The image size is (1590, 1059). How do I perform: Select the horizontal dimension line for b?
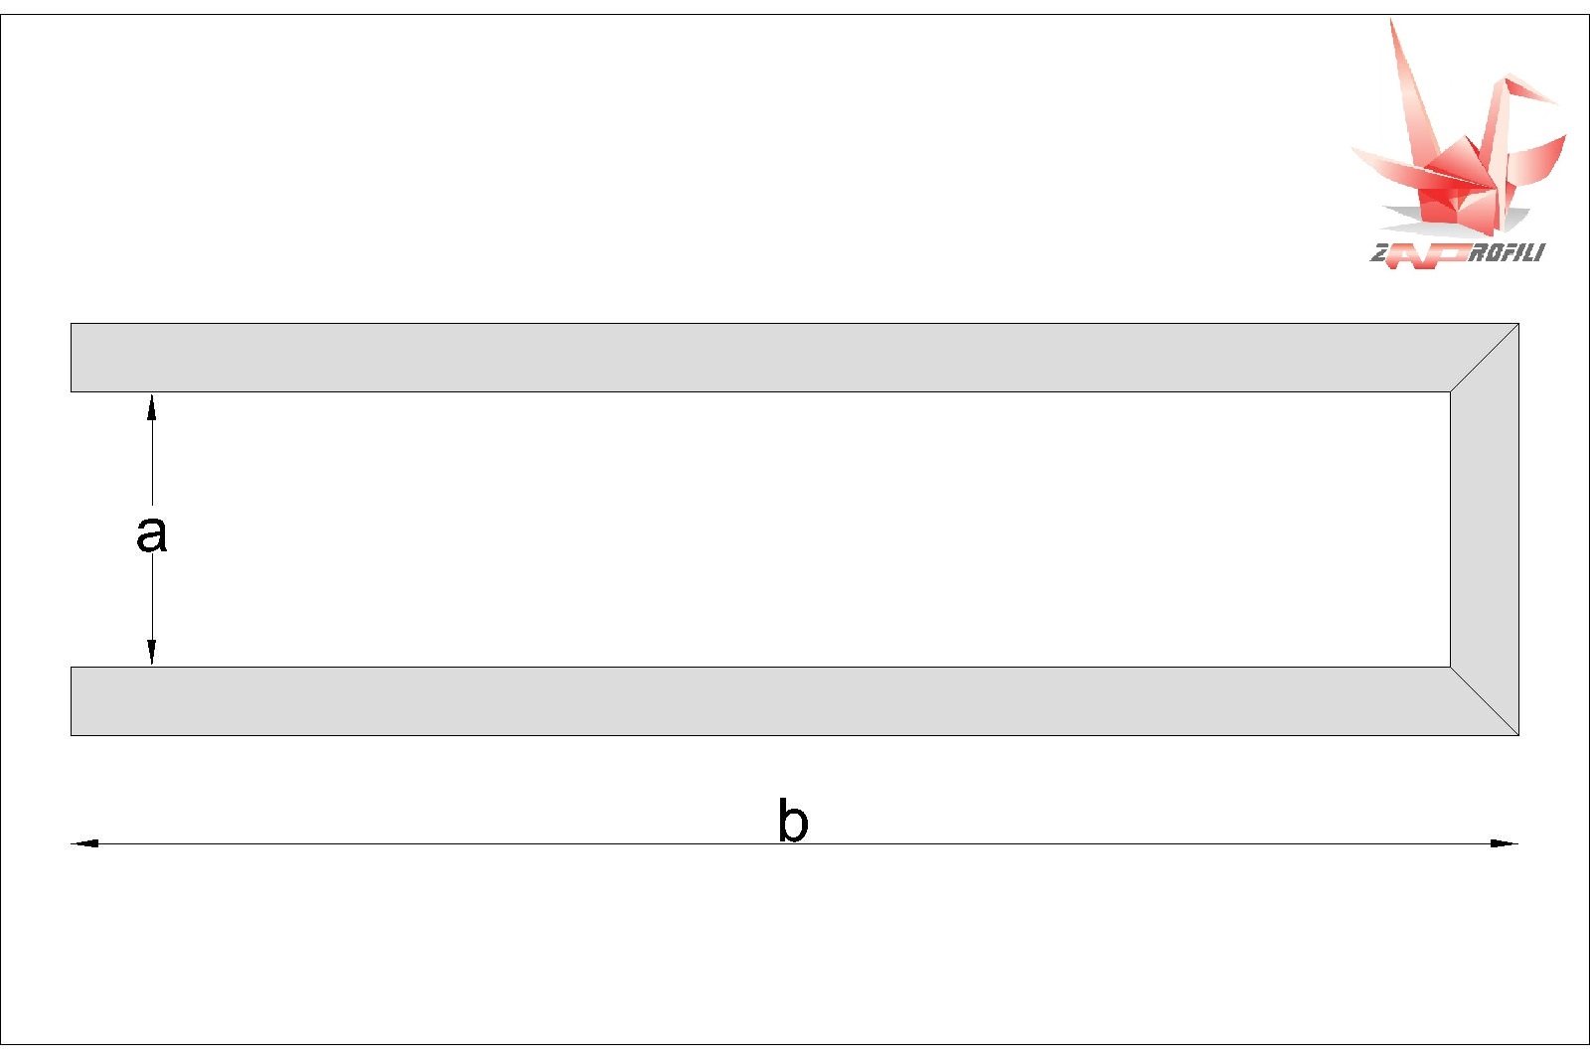coord(795,843)
